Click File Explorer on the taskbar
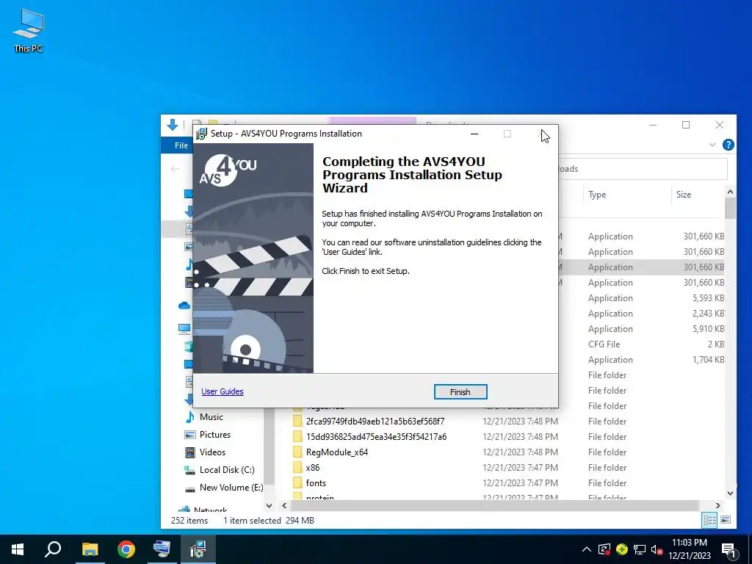Viewport: 752px width, 564px height. coord(90,549)
